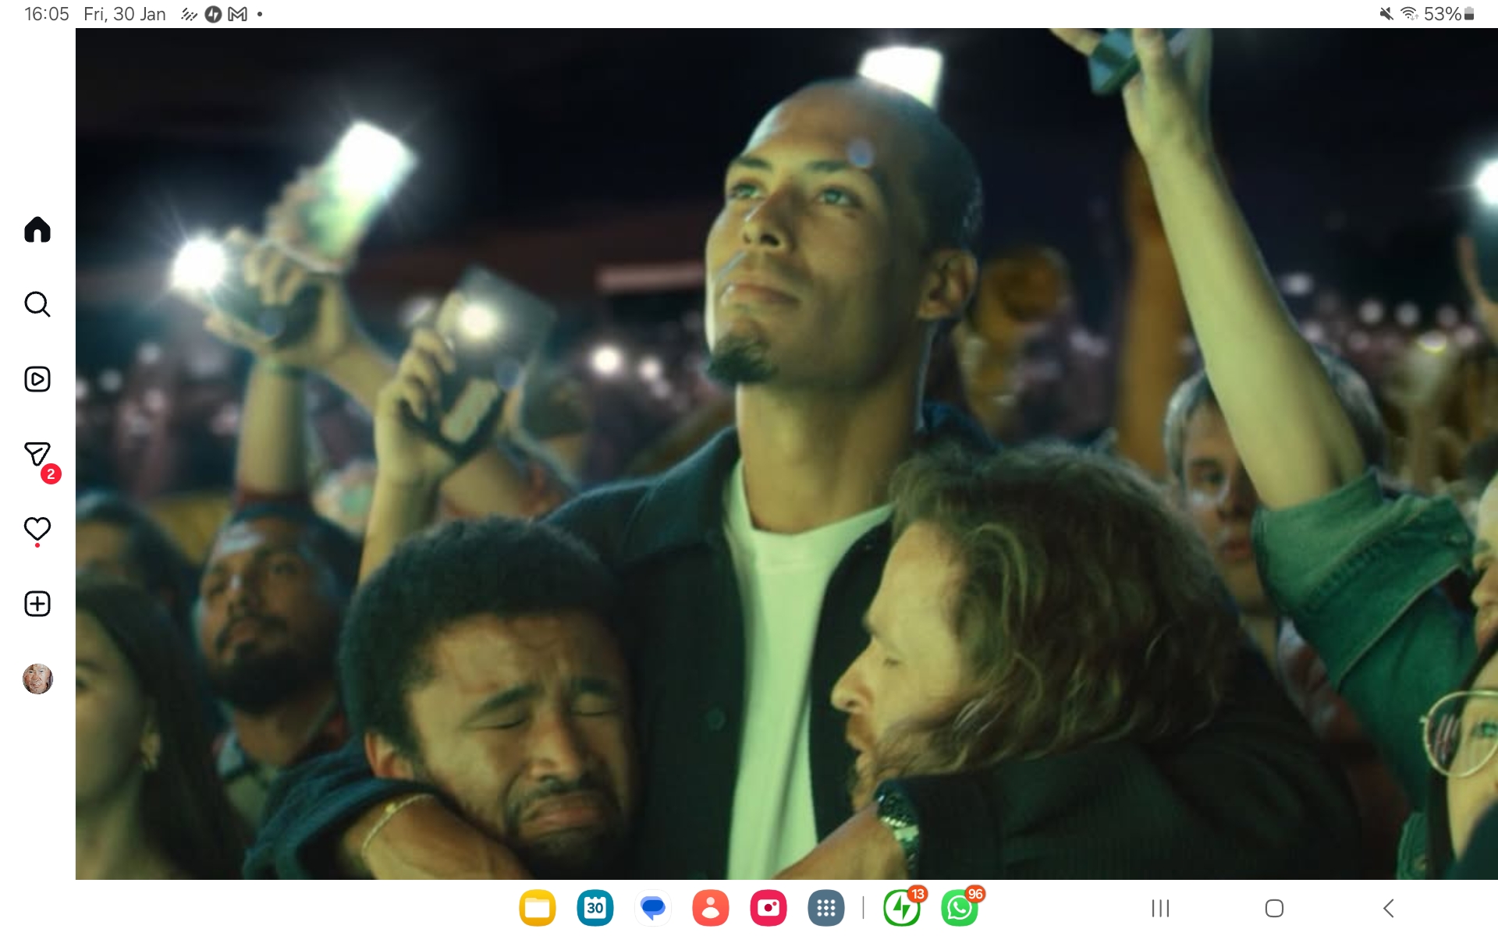Open green lightning app with 13 badge
The width and height of the screenshot is (1498, 936).
902,908
